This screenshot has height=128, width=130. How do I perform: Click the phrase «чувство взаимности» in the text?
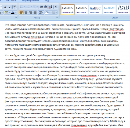tap(33, 113)
